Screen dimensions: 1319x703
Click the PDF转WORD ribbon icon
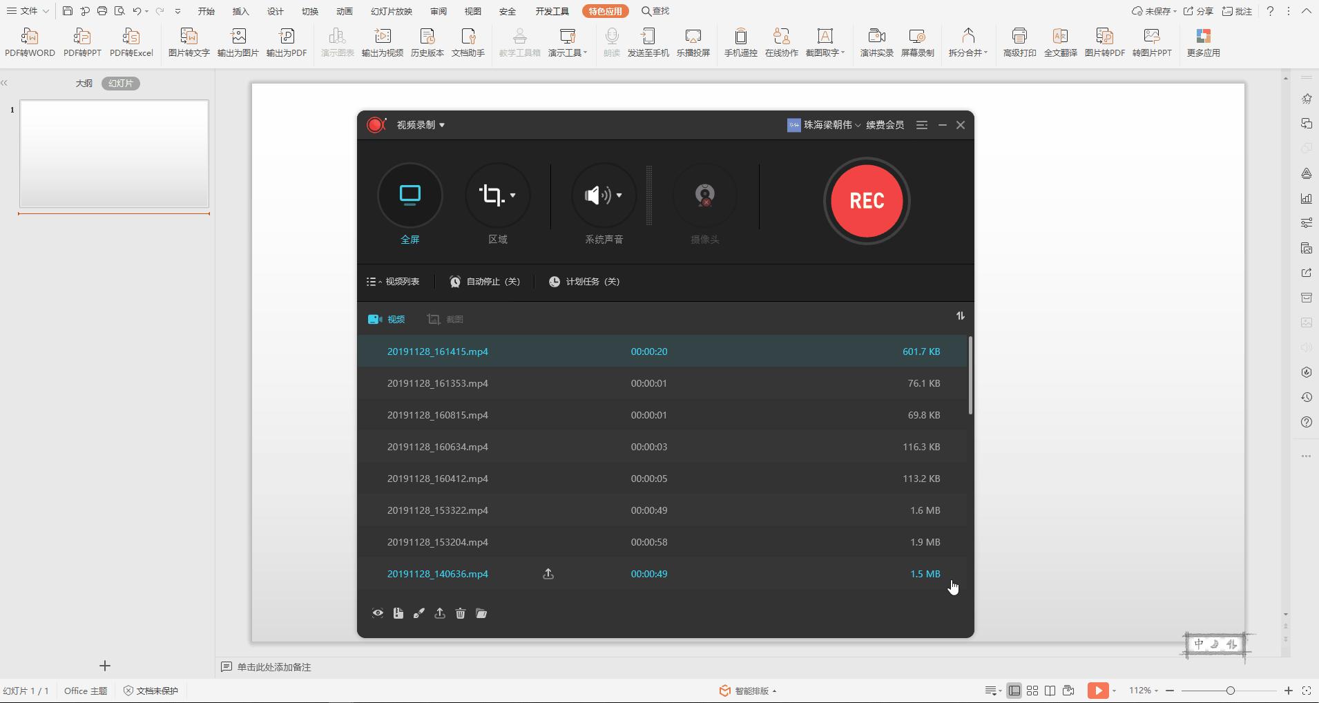[30, 42]
